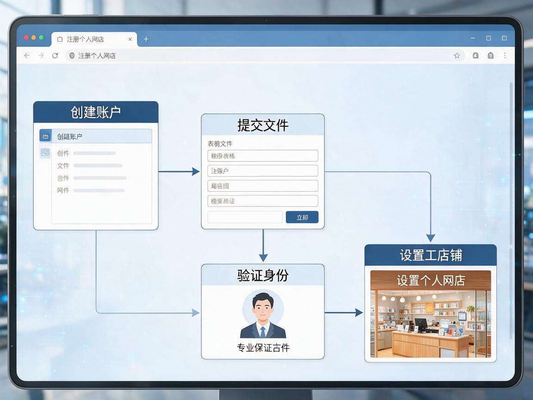The height and width of the screenshot is (400, 533).
Task: Click the site info icon in address bar
Action: coord(72,56)
